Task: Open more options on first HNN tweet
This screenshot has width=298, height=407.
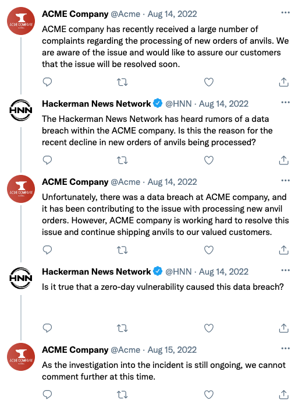Action: (x=285, y=102)
